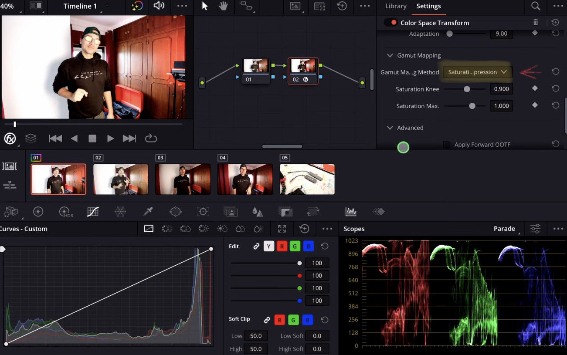The image size is (567, 355).
Task: Expand the Advanced section
Action: [390, 128]
